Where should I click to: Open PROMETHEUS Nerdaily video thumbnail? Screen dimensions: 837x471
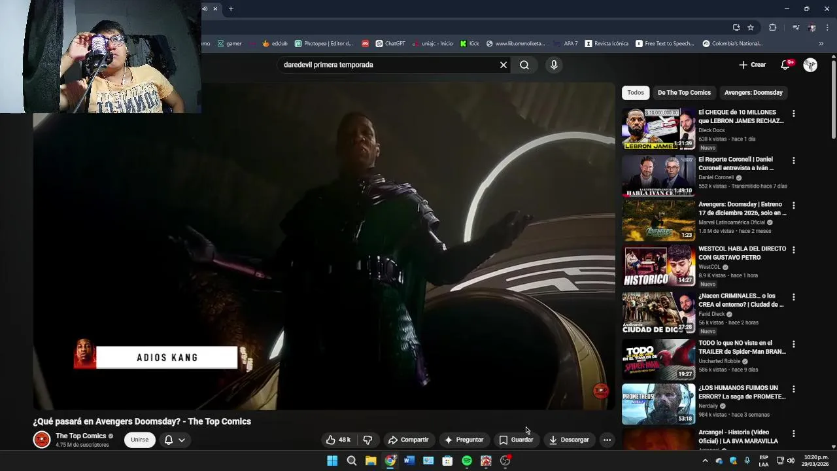point(658,404)
